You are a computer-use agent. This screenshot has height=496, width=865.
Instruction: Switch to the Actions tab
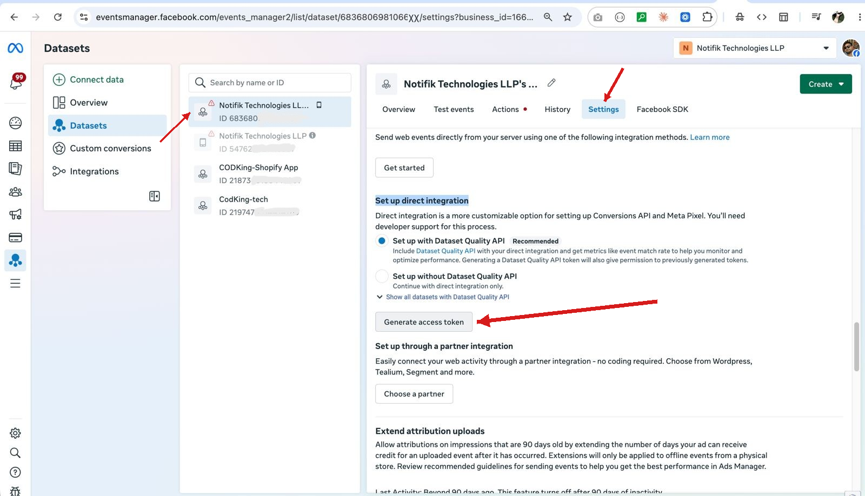tap(509, 109)
